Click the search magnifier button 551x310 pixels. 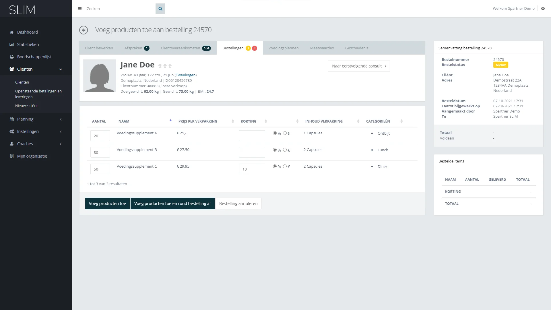160,9
